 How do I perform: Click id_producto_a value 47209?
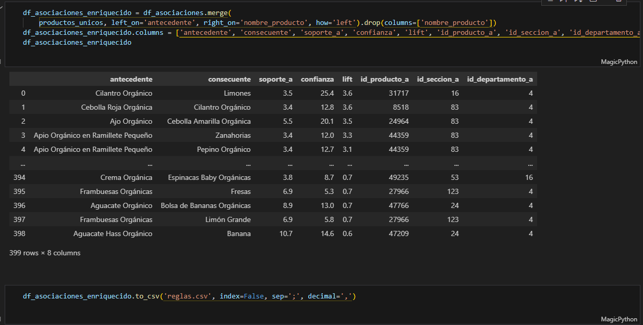coord(399,233)
